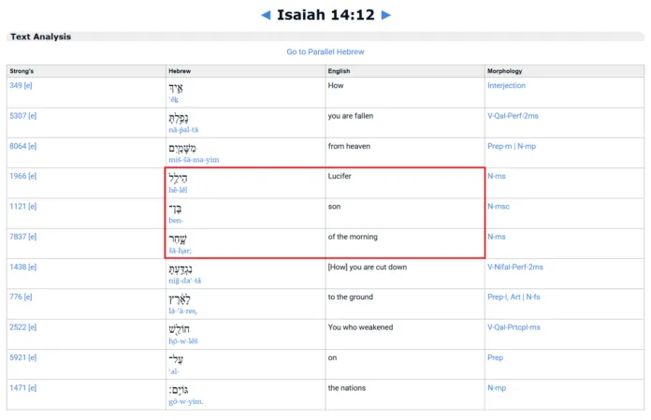Click the gō-w-yim transliteration link

click(185, 401)
